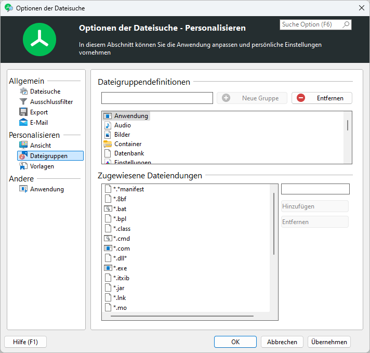Image resolution: width=370 pixels, height=353 pixels.
Task: Click the Export floppy disk icon
Action: [x=23, y=112]
